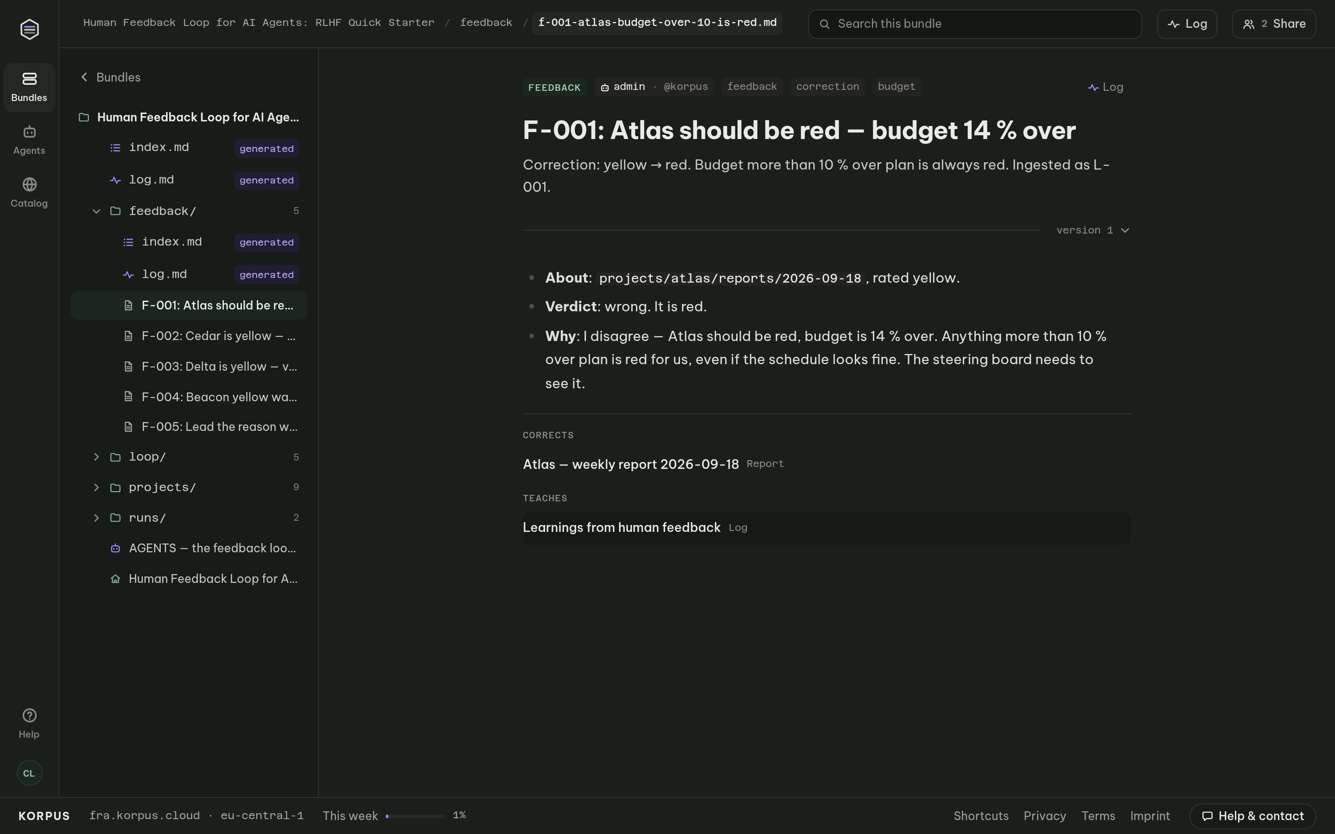The image size is (1335, 834).
Task: Click the document icon beside F-002
Action: (x=128, y=336)
